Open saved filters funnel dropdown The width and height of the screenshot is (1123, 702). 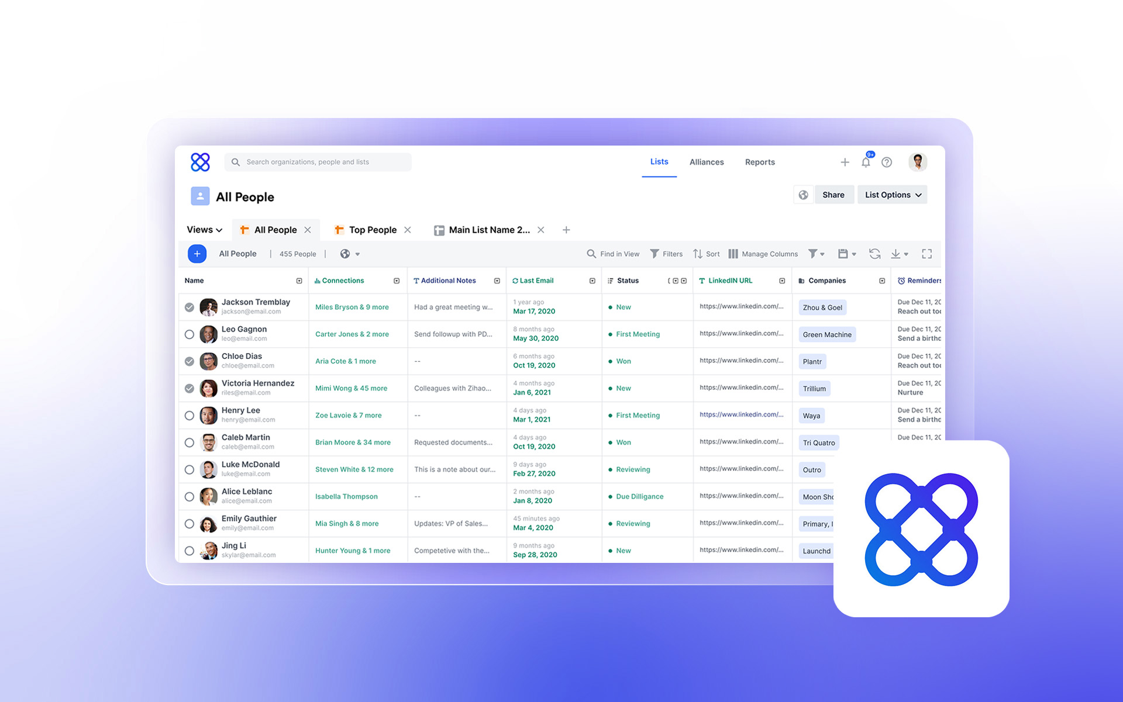pos(817,254)
